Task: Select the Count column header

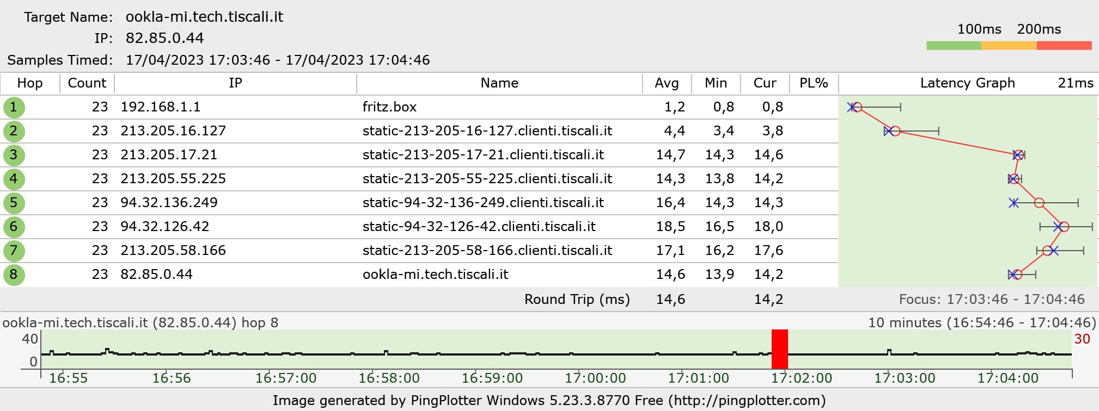Action: [x=87, y=83]
